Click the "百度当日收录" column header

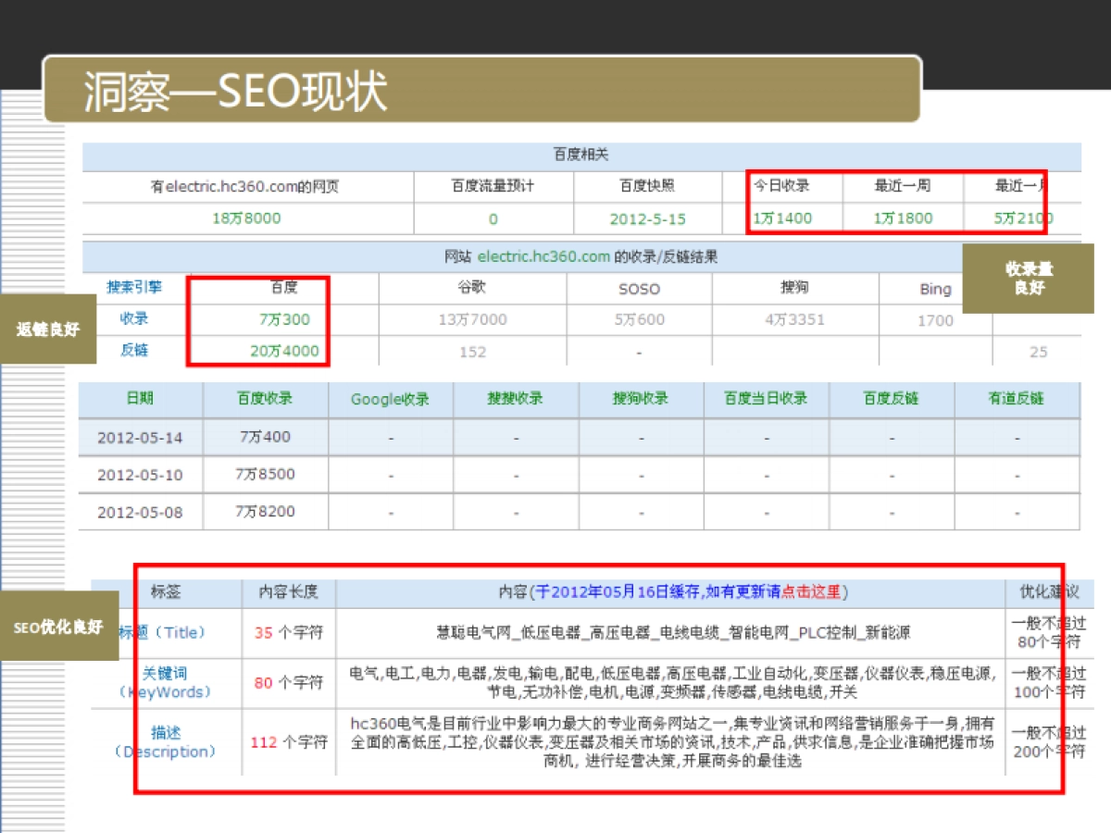point(766,399)
